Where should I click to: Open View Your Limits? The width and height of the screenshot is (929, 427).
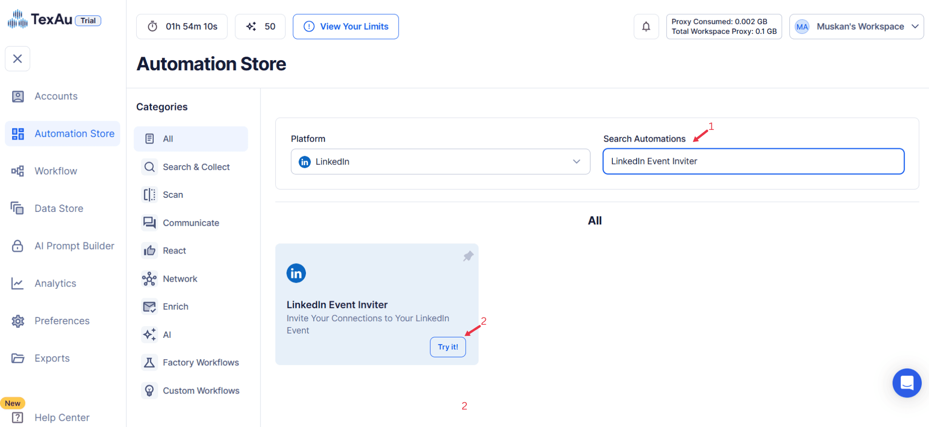[345, 26]
